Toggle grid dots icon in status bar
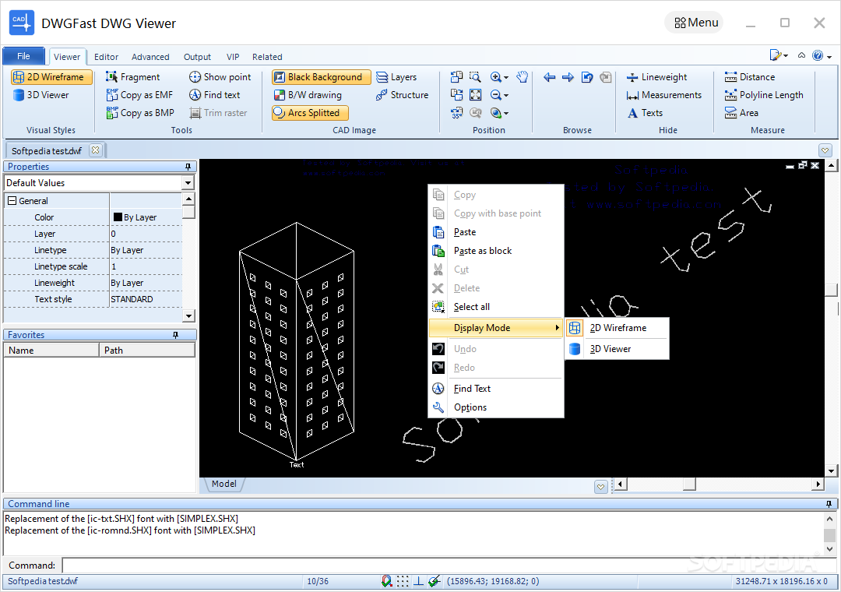The height and width of the screenshot is (592, 841). pos(403,581)
